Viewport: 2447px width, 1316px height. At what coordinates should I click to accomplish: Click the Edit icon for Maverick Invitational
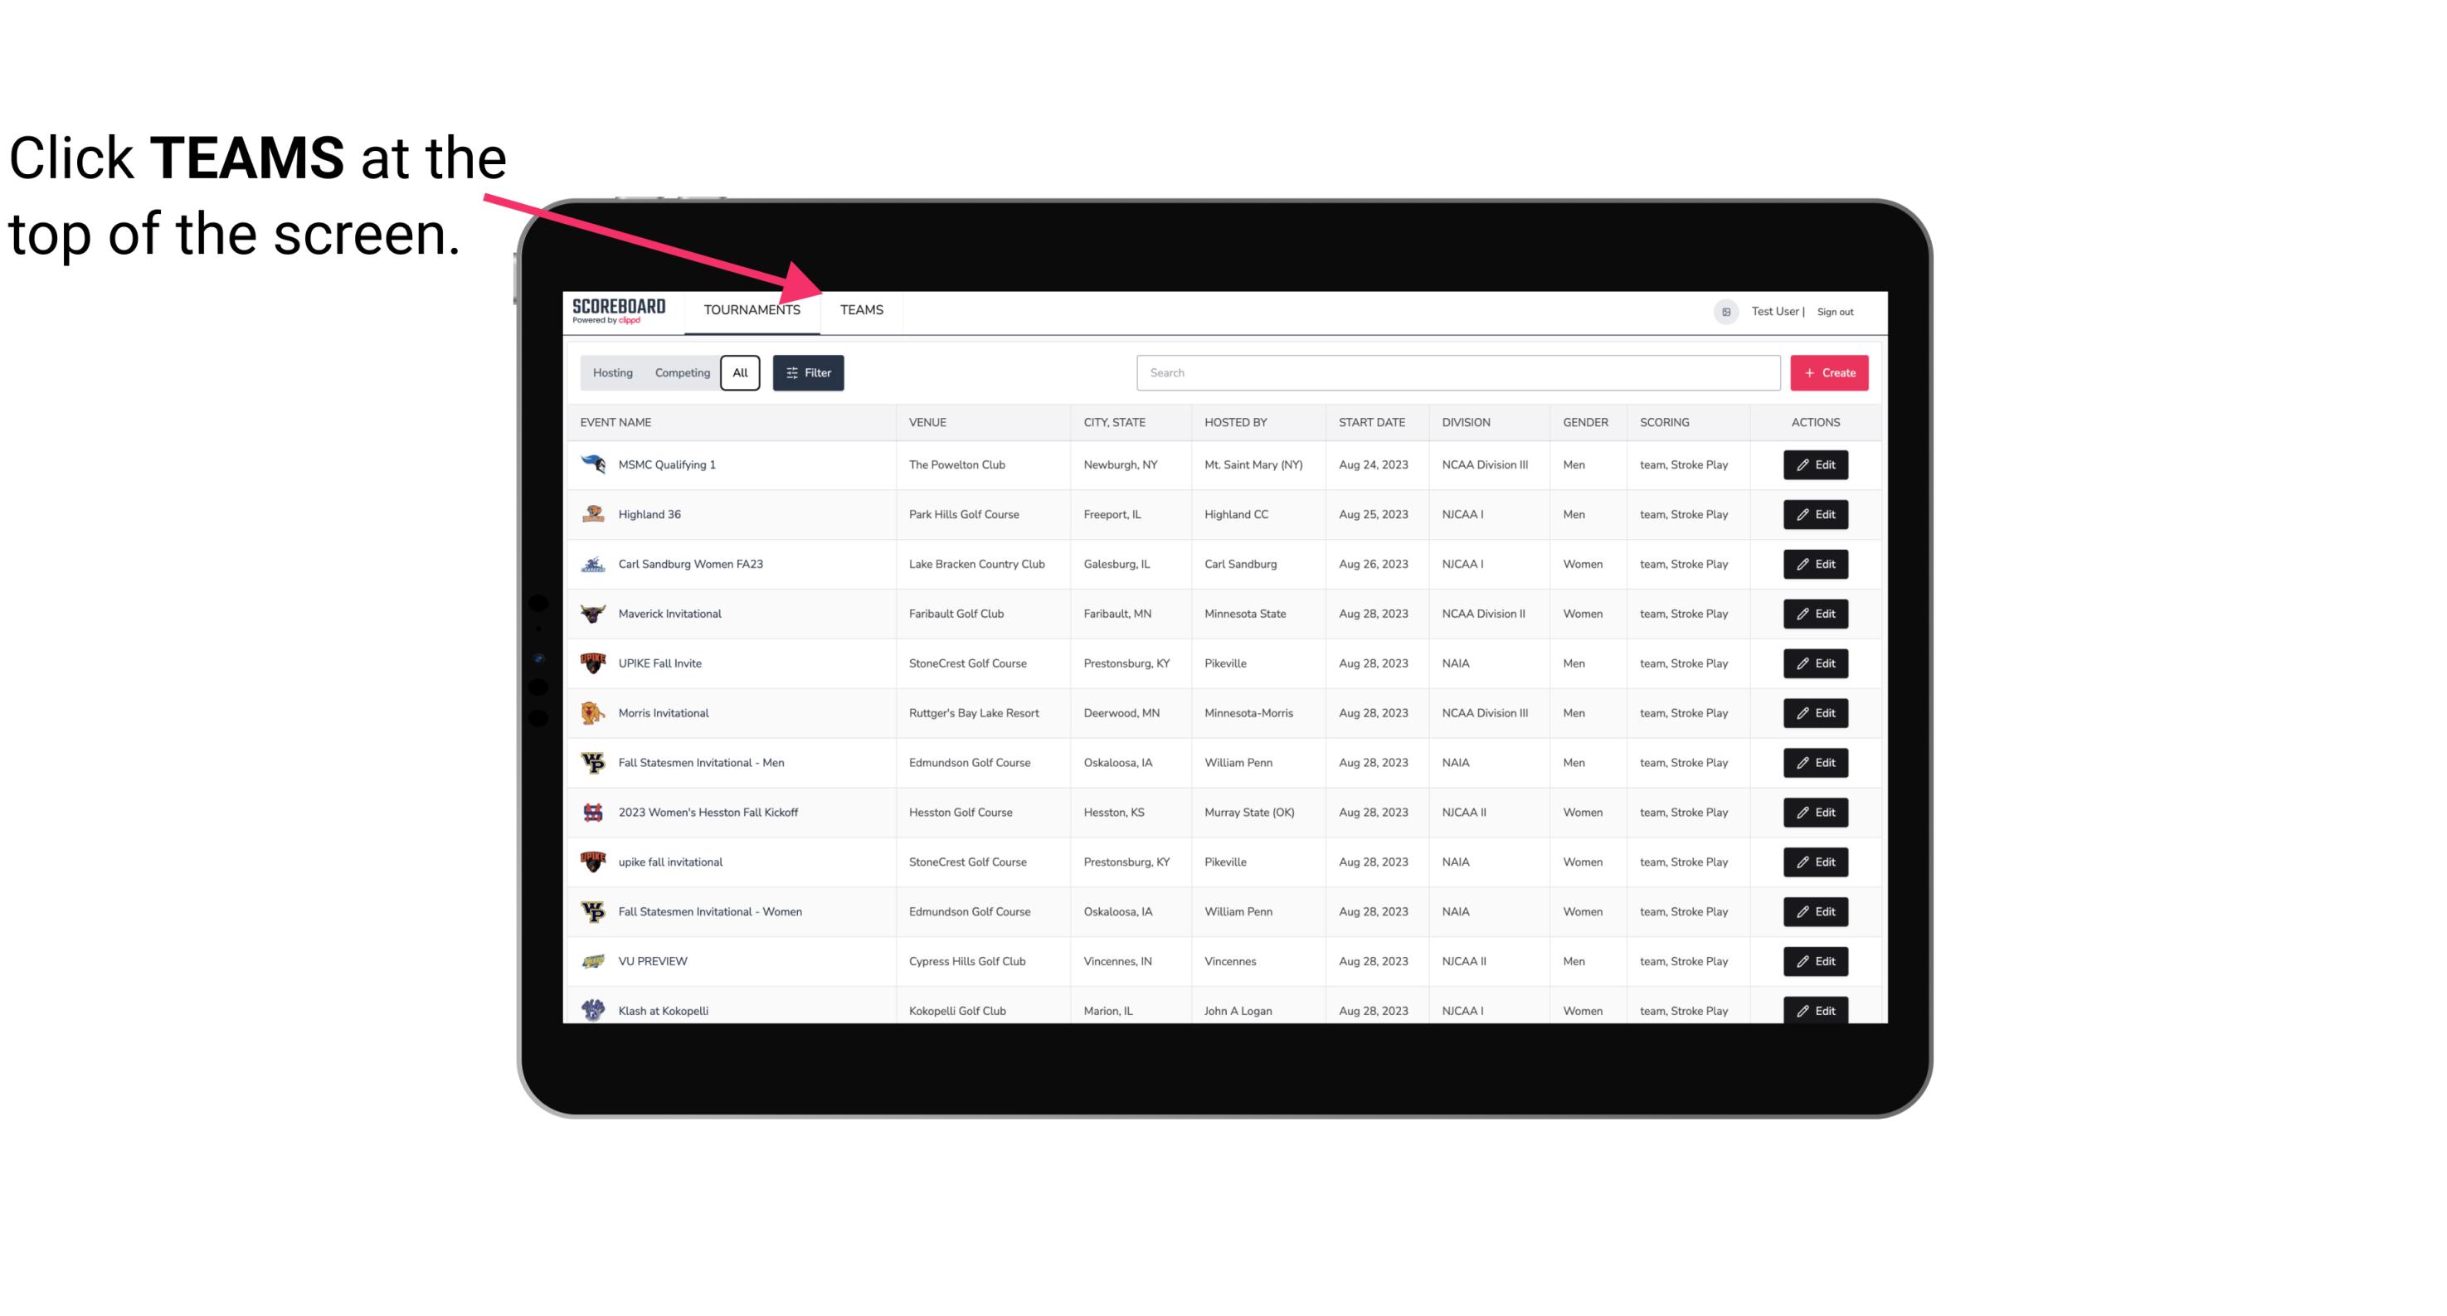[x=1817, y=614]
